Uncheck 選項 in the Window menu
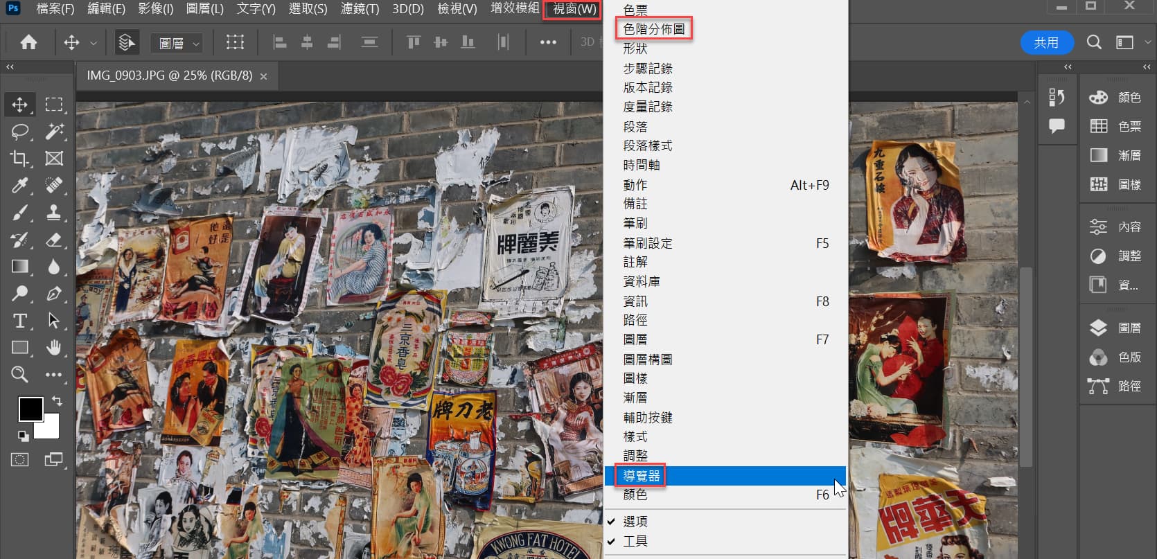The width and height of the screenshot is (1157, 559). point(725,522)
